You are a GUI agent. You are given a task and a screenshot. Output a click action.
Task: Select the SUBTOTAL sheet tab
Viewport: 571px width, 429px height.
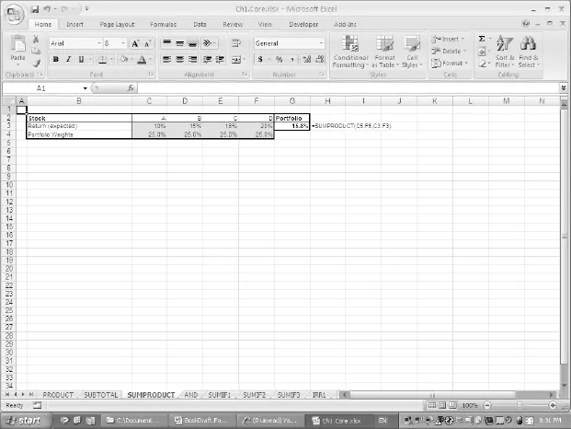click(100, 394)
